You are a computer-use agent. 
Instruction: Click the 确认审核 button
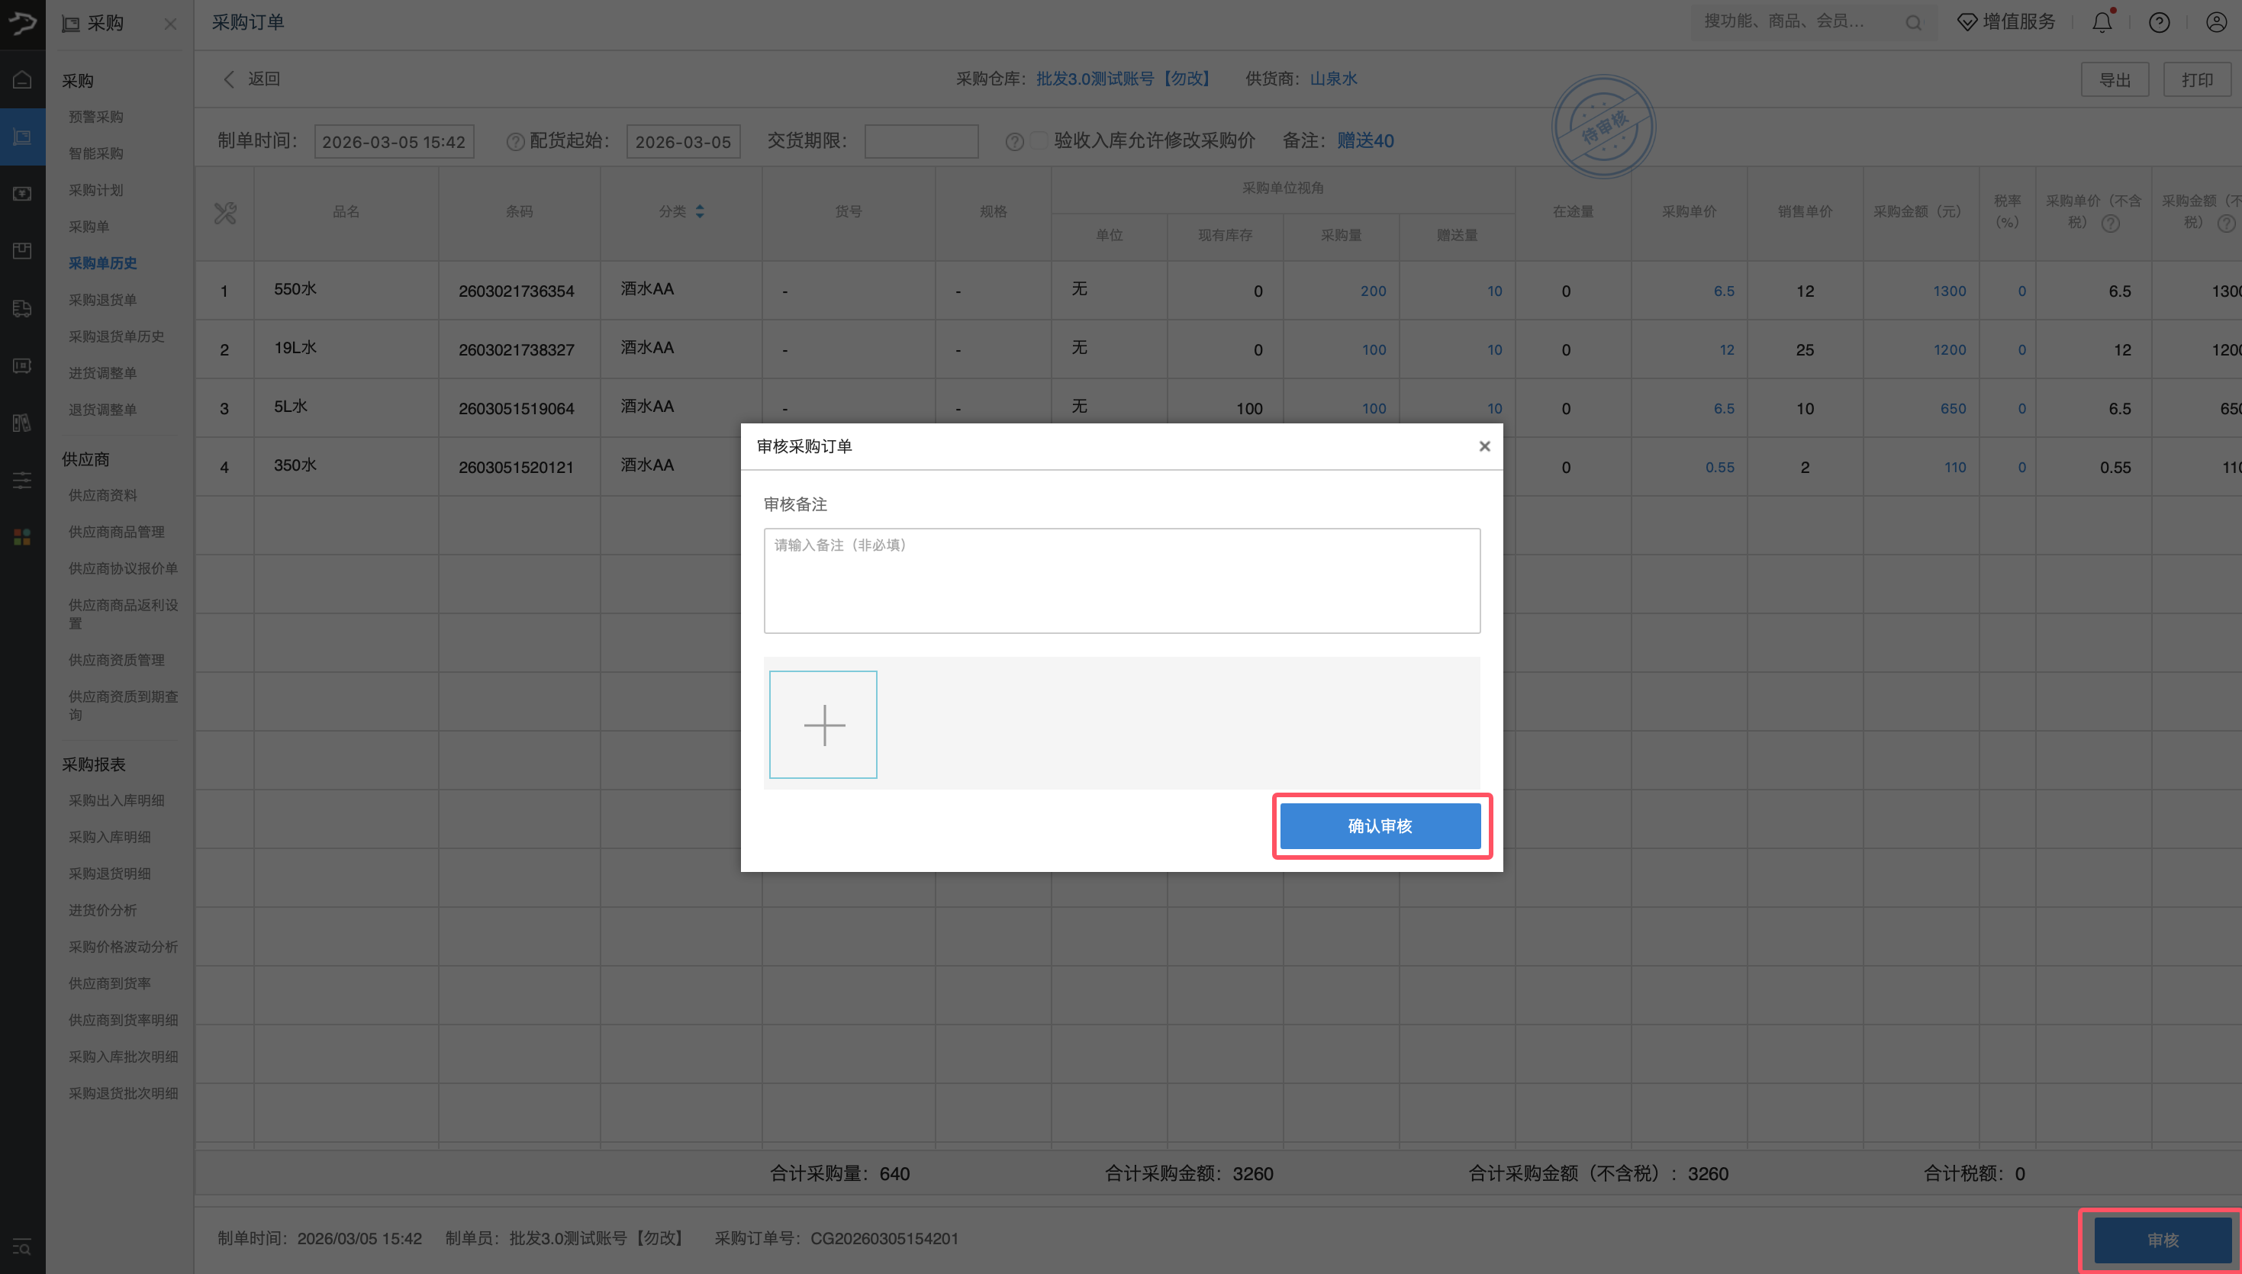[1380, 826]
